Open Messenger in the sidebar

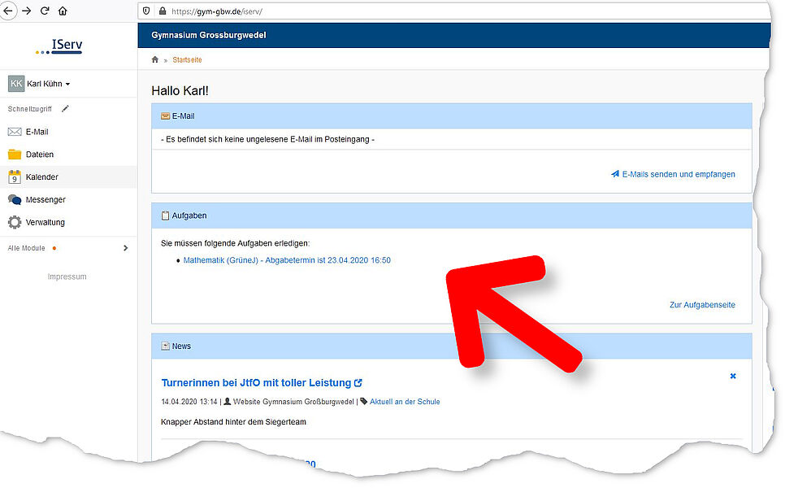(x=46, y=200)
